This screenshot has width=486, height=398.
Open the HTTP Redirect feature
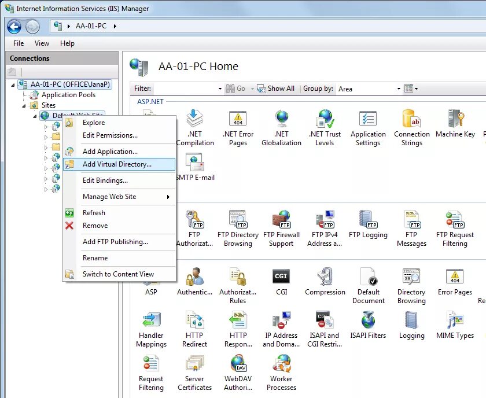pyautogui.click(x=194, y=329)
